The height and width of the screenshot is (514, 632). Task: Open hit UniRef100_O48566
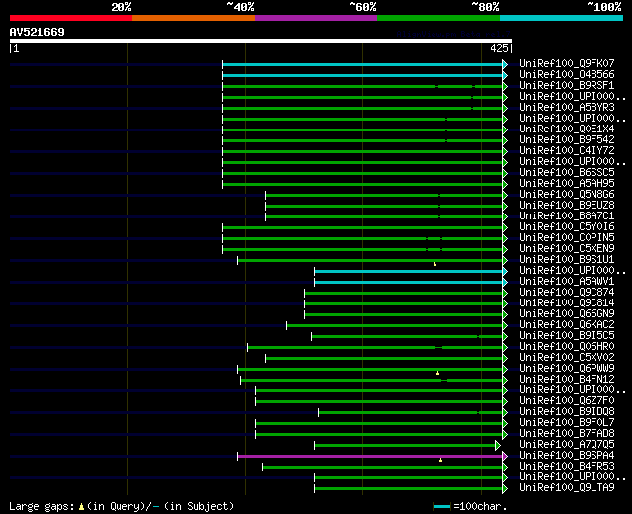567,74
